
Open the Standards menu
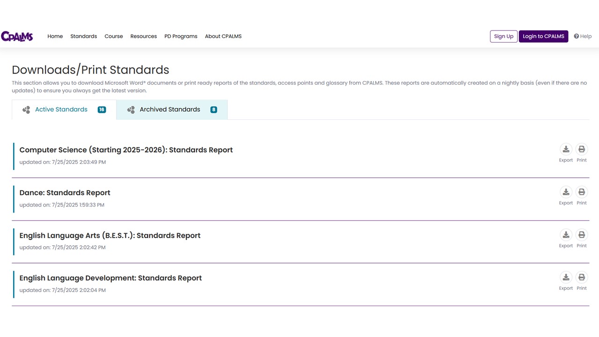point(83,36)
